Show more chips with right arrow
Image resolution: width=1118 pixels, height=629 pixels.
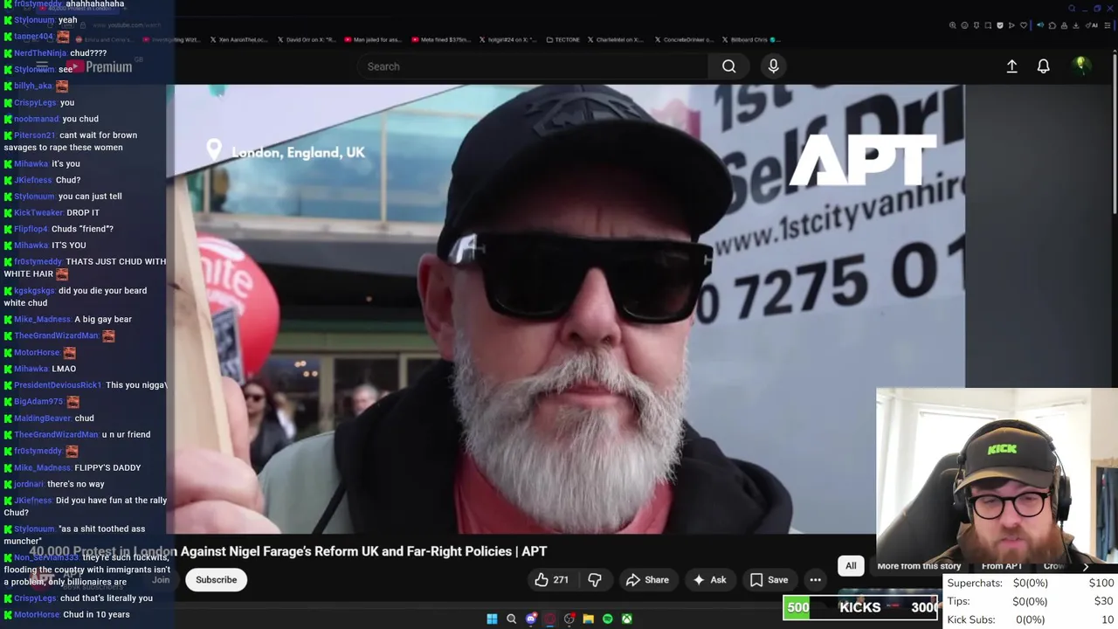pyautogui.click(x=1086, y=566)
